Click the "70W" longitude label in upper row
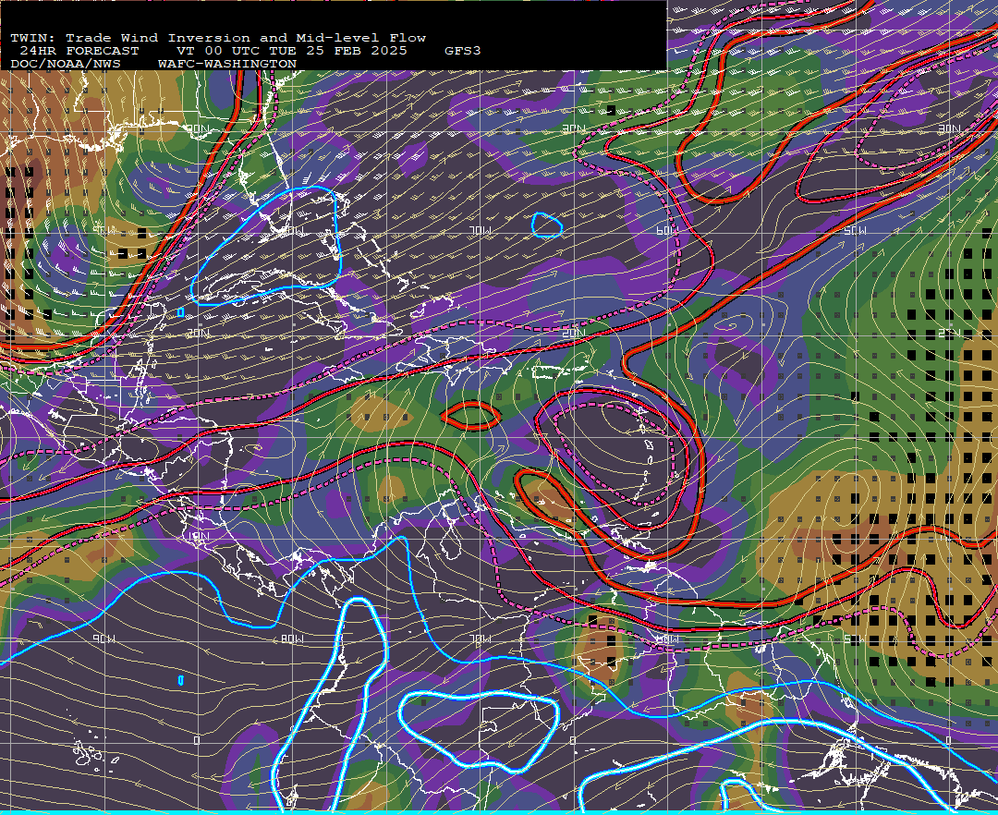Screen dimensions: 998x815 pos(481,230)
